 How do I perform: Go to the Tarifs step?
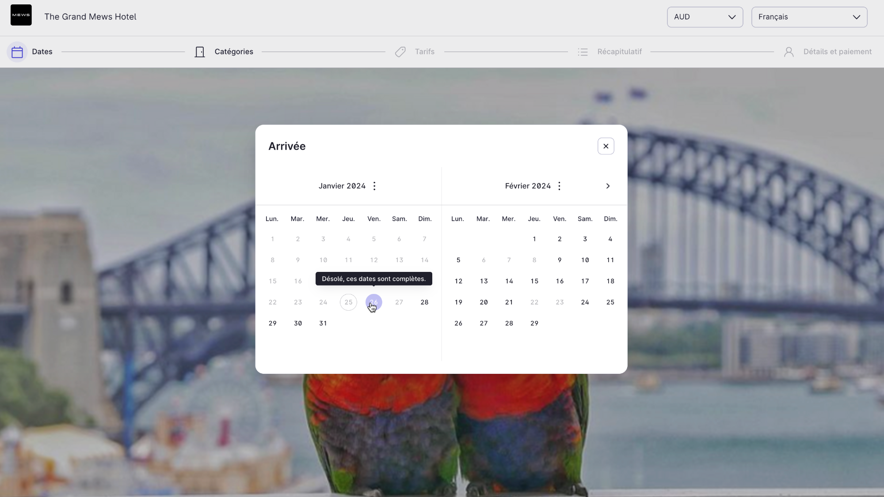click(425, 52)
